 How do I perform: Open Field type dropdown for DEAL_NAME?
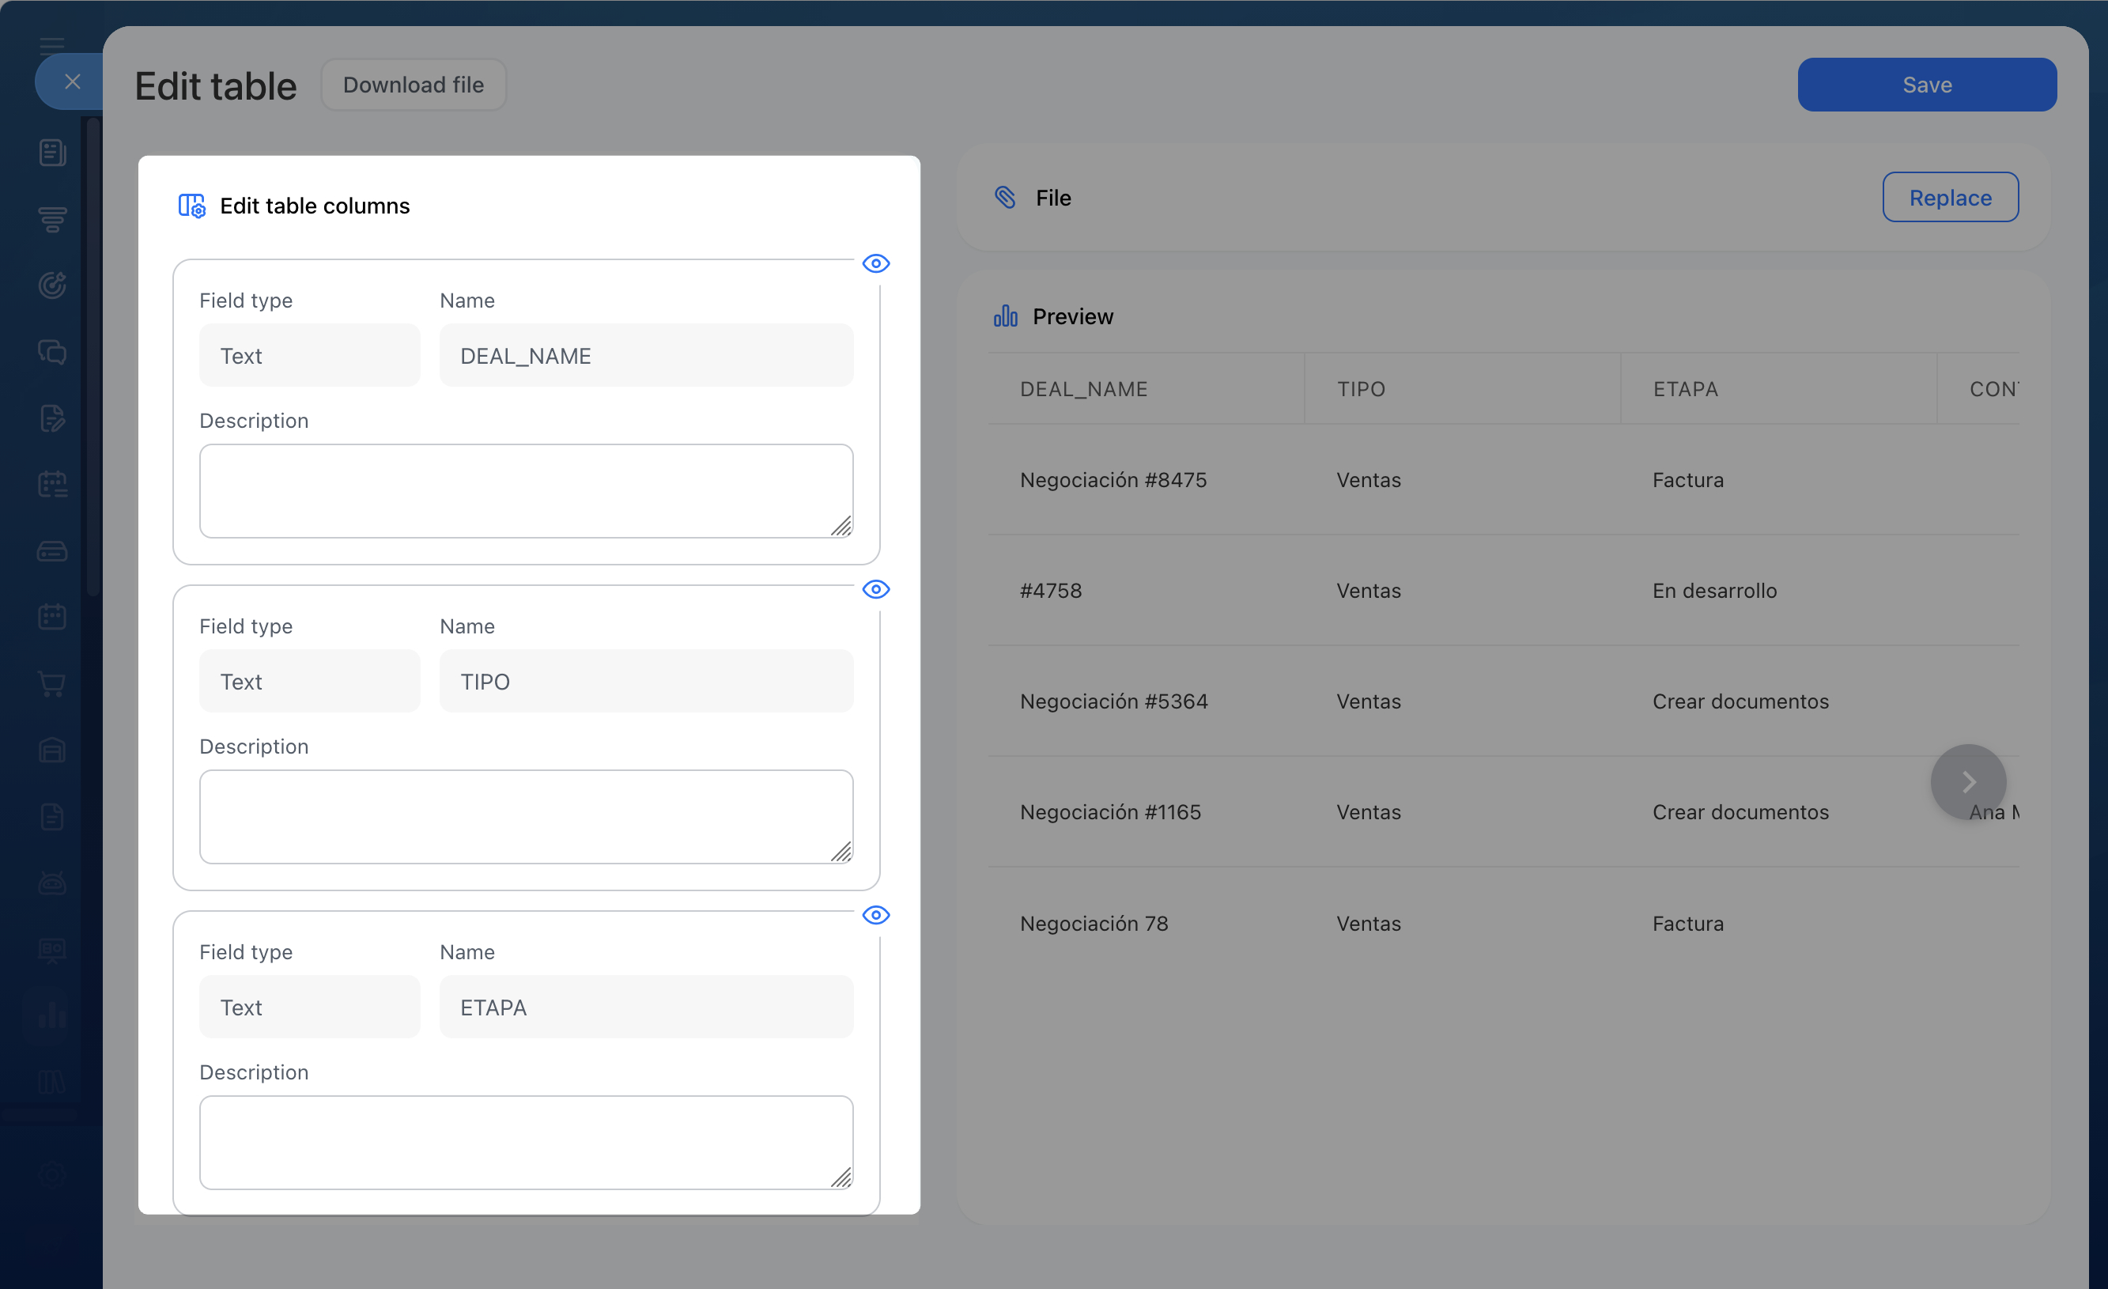click(x=310, y=355)
